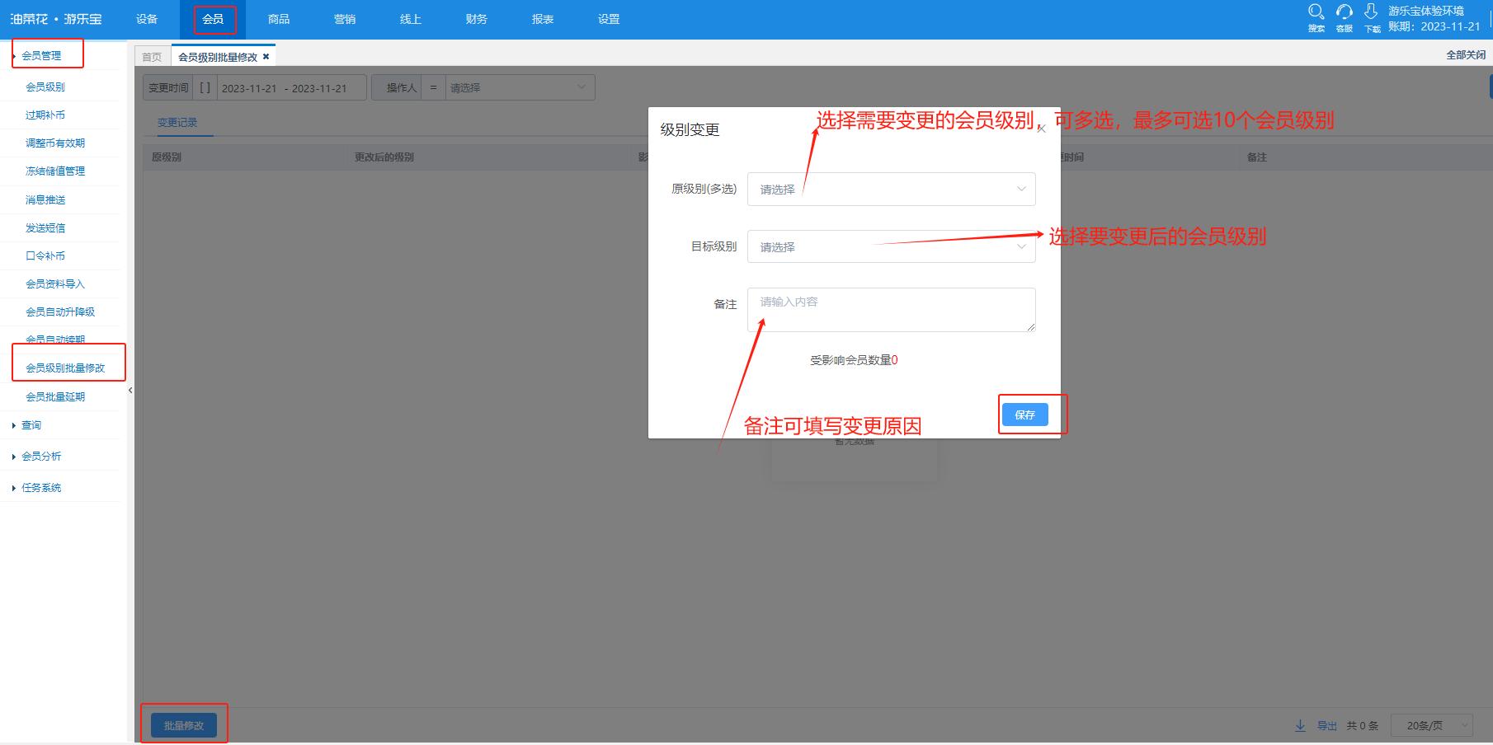Open the 原级别(多选) dropdown

pos(891,189)
